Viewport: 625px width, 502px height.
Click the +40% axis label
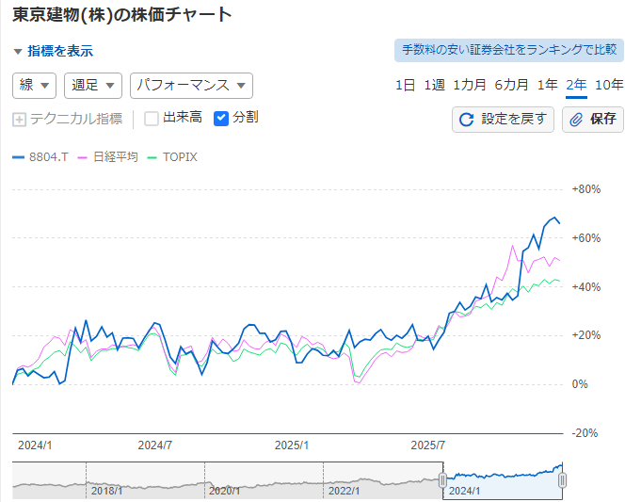(x=585, y=287)
